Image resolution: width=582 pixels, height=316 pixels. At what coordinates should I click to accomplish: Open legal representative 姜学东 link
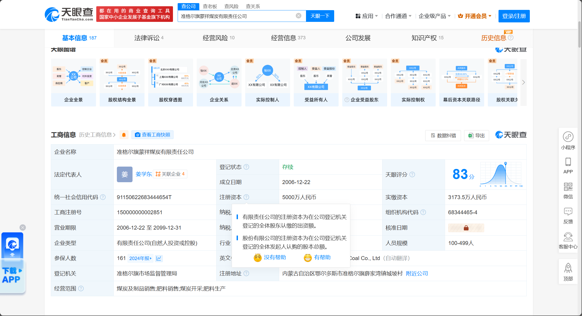pyautogui.click(x=144, y=174)
